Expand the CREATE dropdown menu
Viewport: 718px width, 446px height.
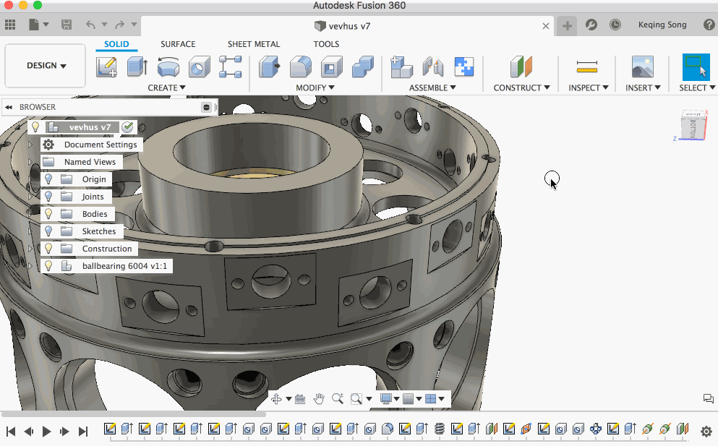tap(166, 87)
